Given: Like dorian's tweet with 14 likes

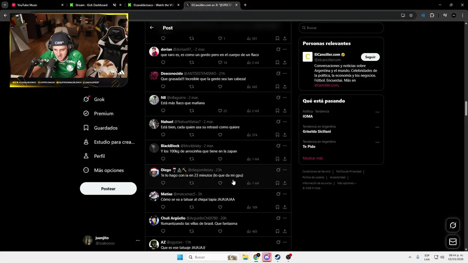Looking at the screenshot, I should (220, 62).
